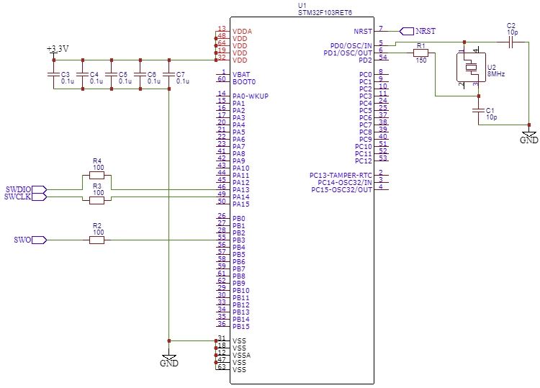Select capacitor C3 symbol
This screenshot has height=388, width=540.
pyautogui.click(x=54, y=74)
